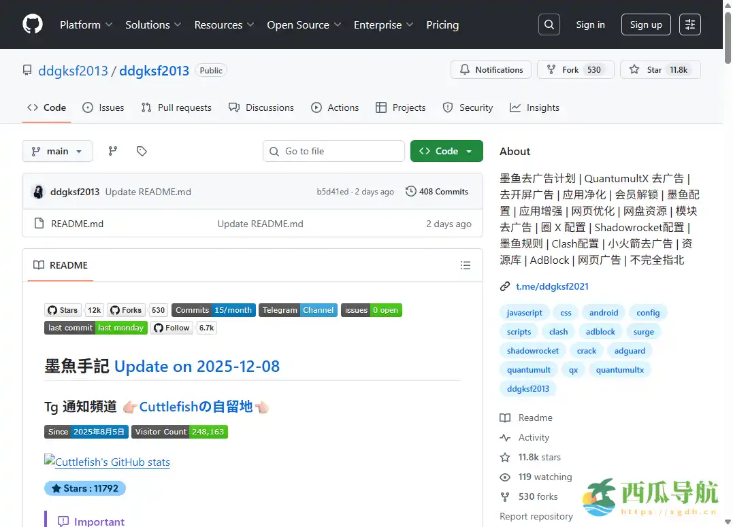This screenshot has height=527, width=733.
Task: Expand the green Code dropdown
Action: (446, 151)
